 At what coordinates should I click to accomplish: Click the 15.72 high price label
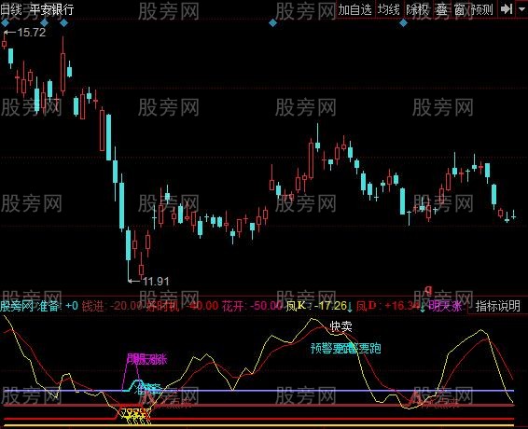pyautogui.click(x=31, y=33)
